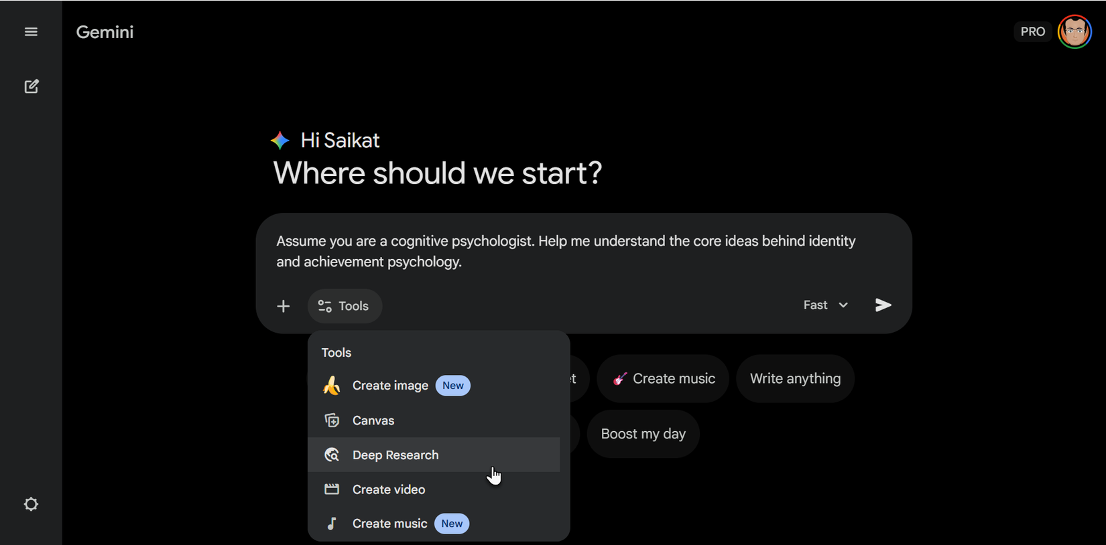1106x545 pixels.
Task: Click the PRO badge
Action: 1032,31
